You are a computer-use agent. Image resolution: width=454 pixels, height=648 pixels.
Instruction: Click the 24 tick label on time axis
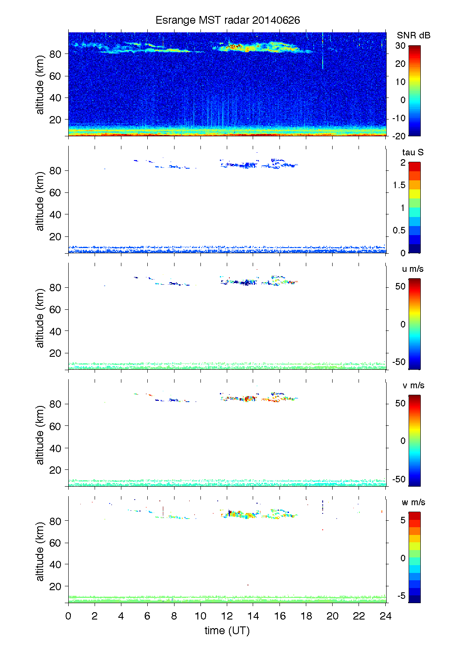385,616
